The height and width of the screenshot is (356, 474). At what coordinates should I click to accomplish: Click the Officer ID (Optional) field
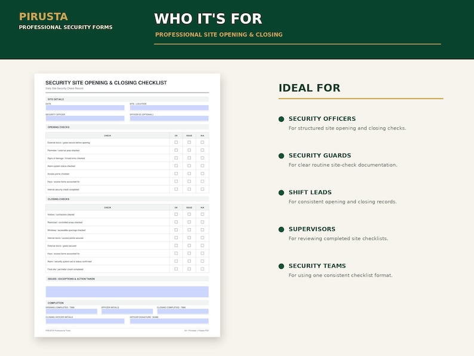tap(170, 118)
